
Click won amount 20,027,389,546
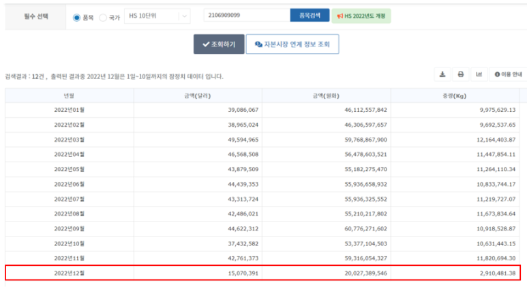click(365, 273)
